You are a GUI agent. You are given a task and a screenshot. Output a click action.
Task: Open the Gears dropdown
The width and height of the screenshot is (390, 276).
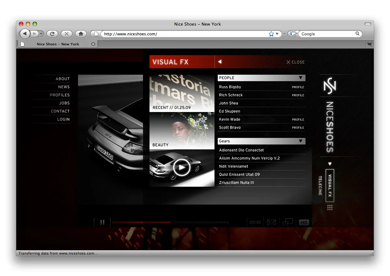click(301, 141)
